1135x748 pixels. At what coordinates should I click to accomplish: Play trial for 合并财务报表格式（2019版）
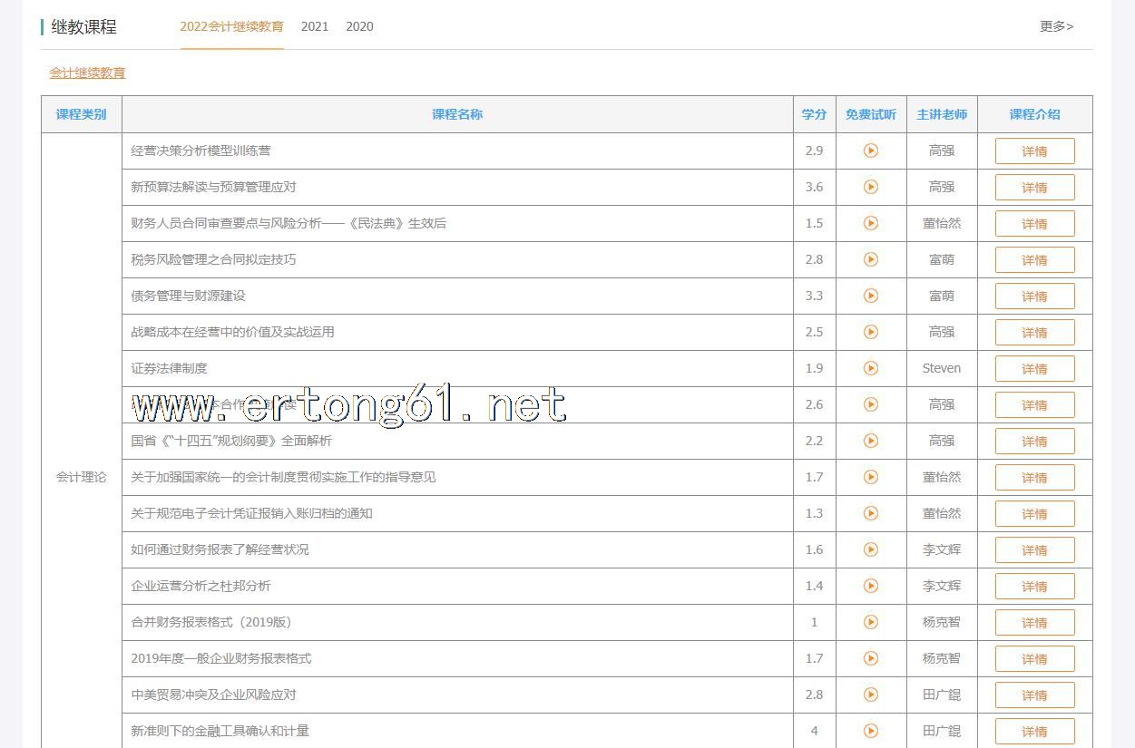tap(870, 622)
